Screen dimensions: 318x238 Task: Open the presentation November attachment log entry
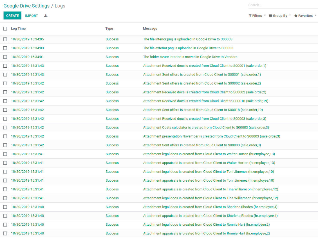211,136
